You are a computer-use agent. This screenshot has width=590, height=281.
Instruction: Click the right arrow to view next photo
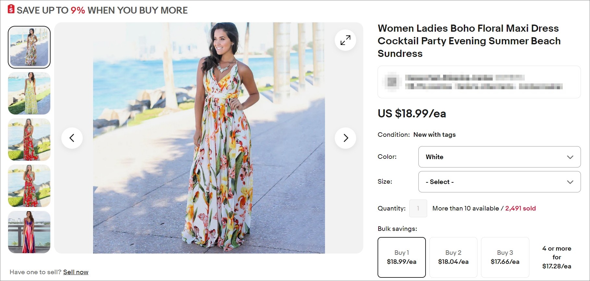pos(345,138)
